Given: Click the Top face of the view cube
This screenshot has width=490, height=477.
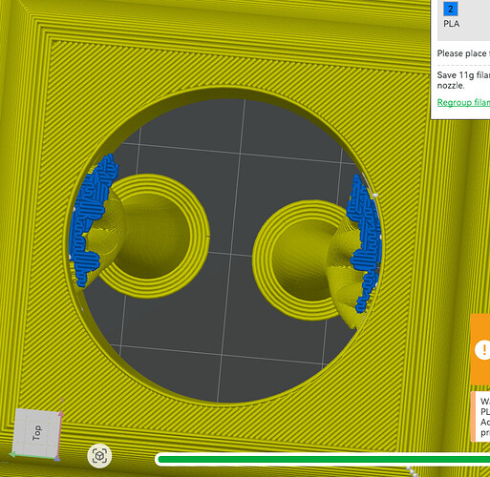Looking at the screenshot, I should [36, 433].
